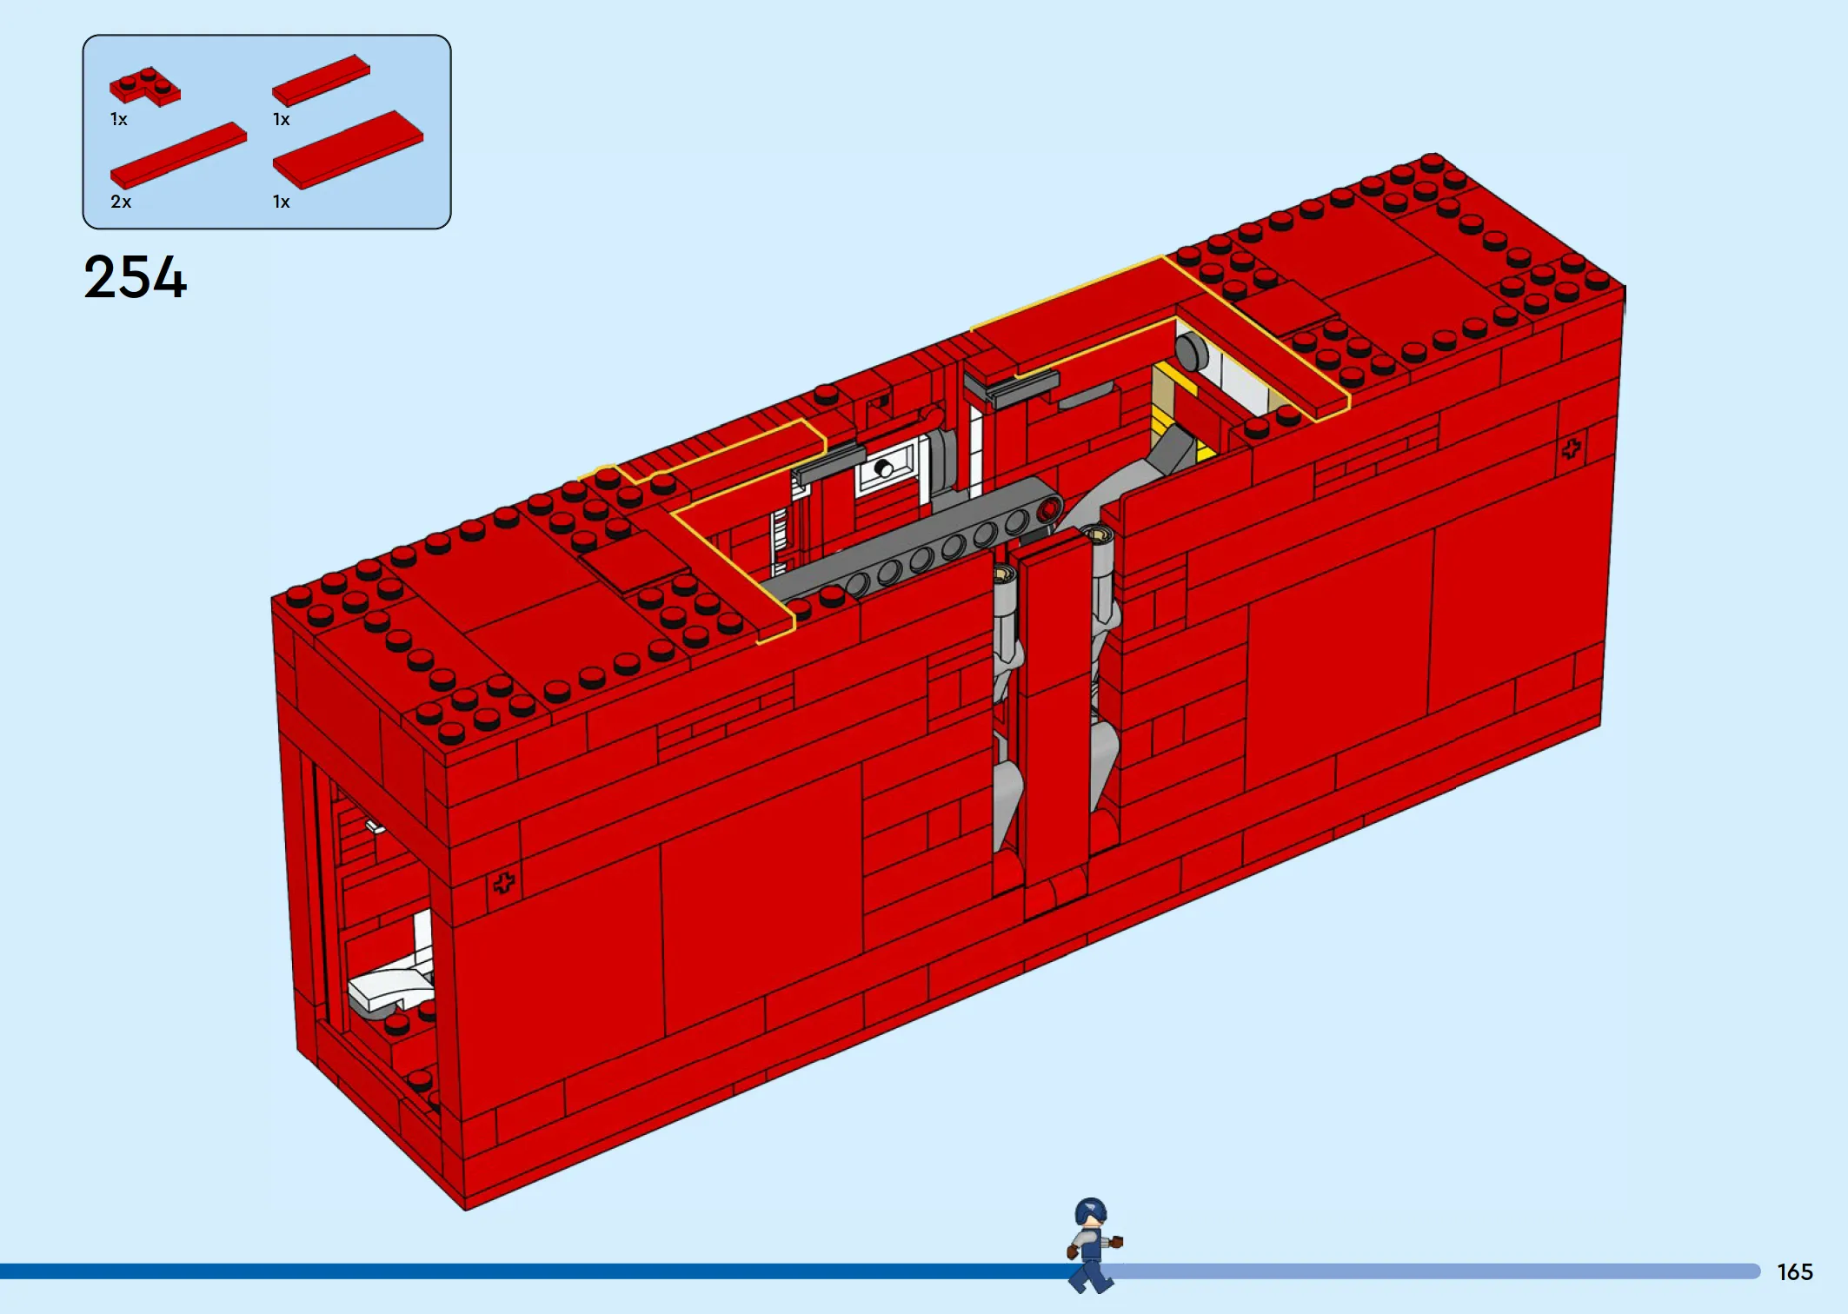This screenshot has height=1314, width=1848.
Task: Click the blue build progress bar
Action: click(880, 1271)
